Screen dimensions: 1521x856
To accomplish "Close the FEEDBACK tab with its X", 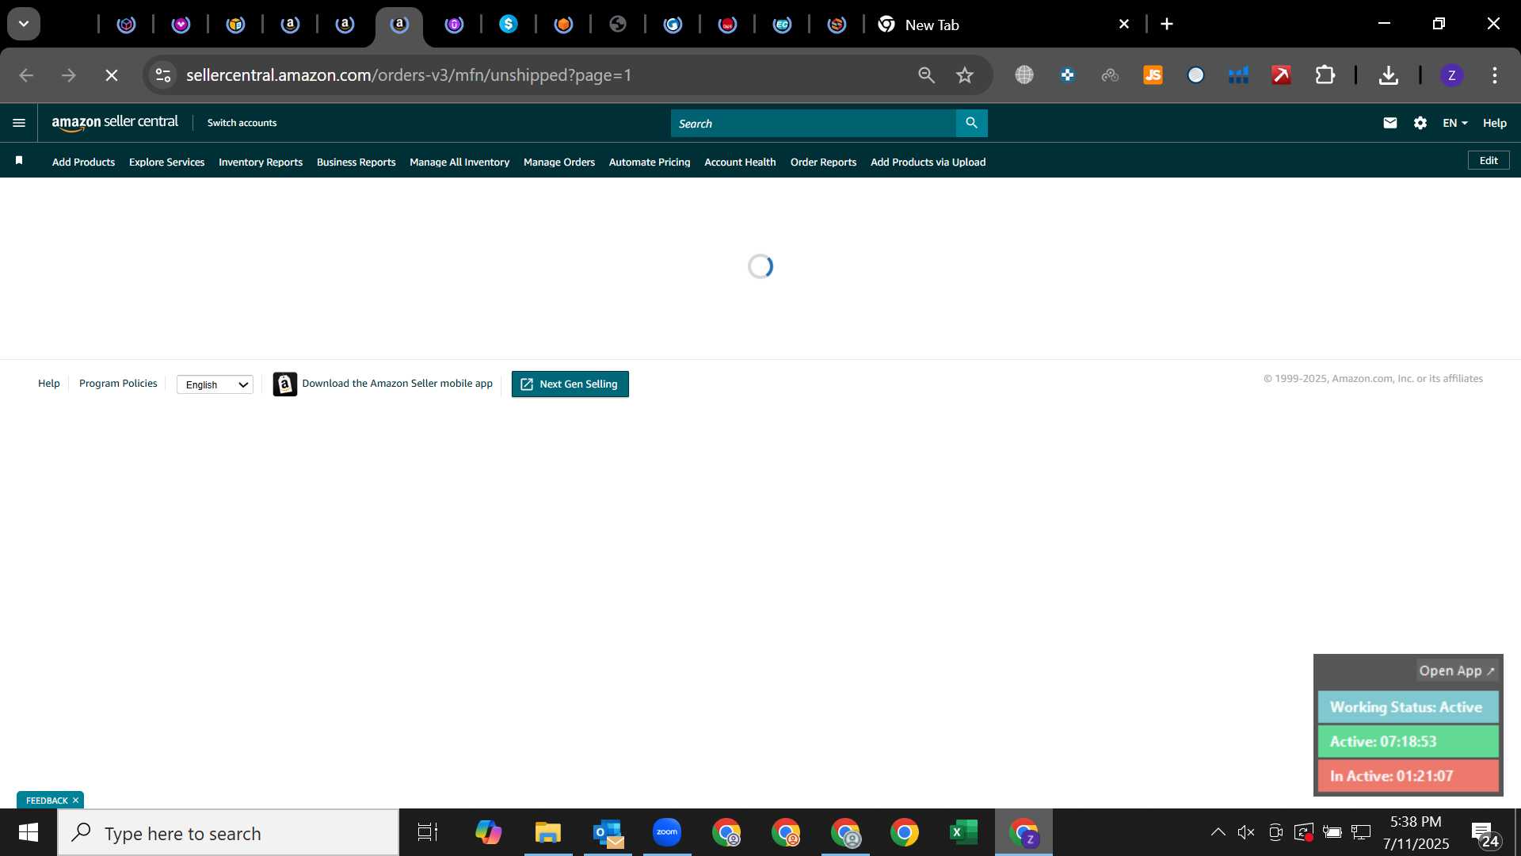I will (x=75, y=801).
